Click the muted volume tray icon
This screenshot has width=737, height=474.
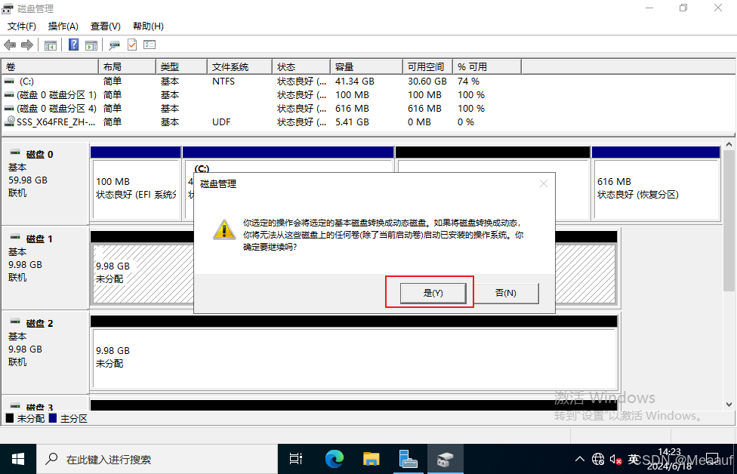[x=615, y=459]
